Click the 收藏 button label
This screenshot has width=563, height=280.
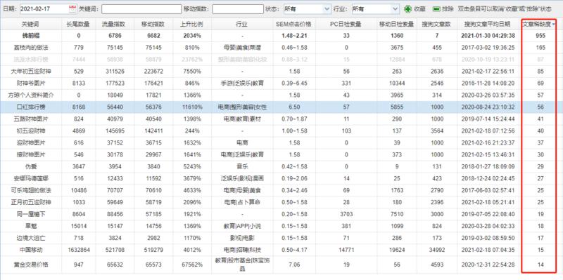point(419,9)
